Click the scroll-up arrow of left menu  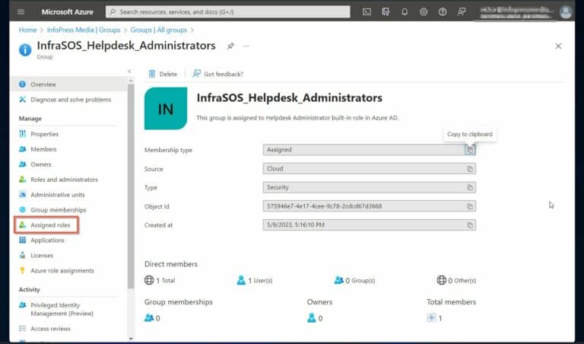pyautogui.click(x=131, y=81)
